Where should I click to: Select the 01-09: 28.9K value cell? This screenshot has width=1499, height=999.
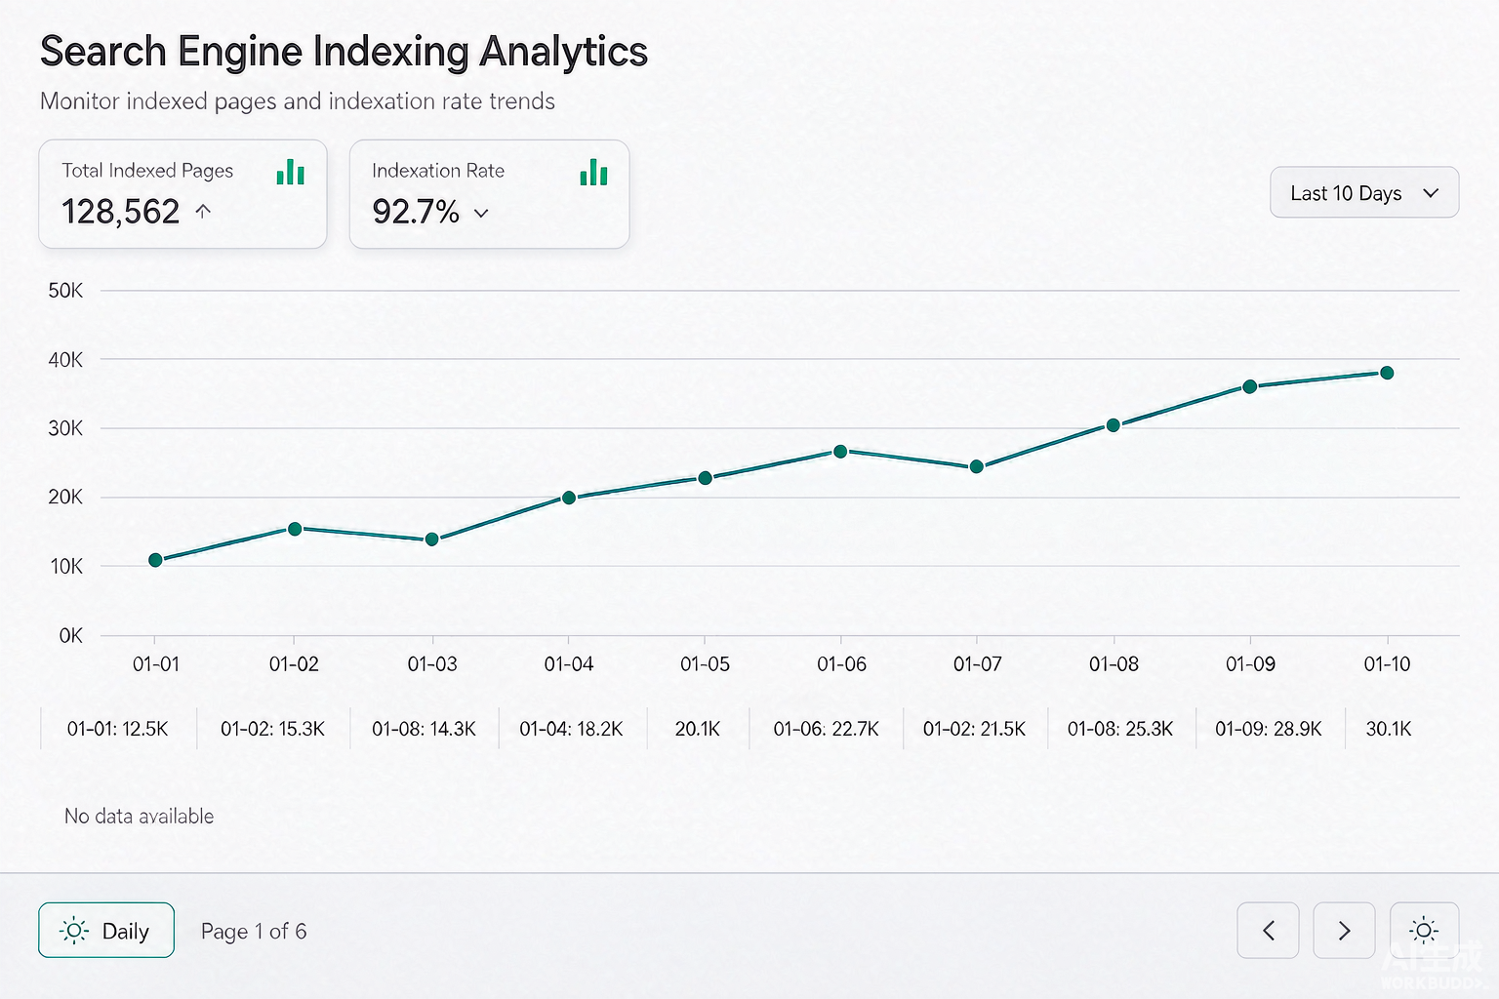coord(1269,729)
